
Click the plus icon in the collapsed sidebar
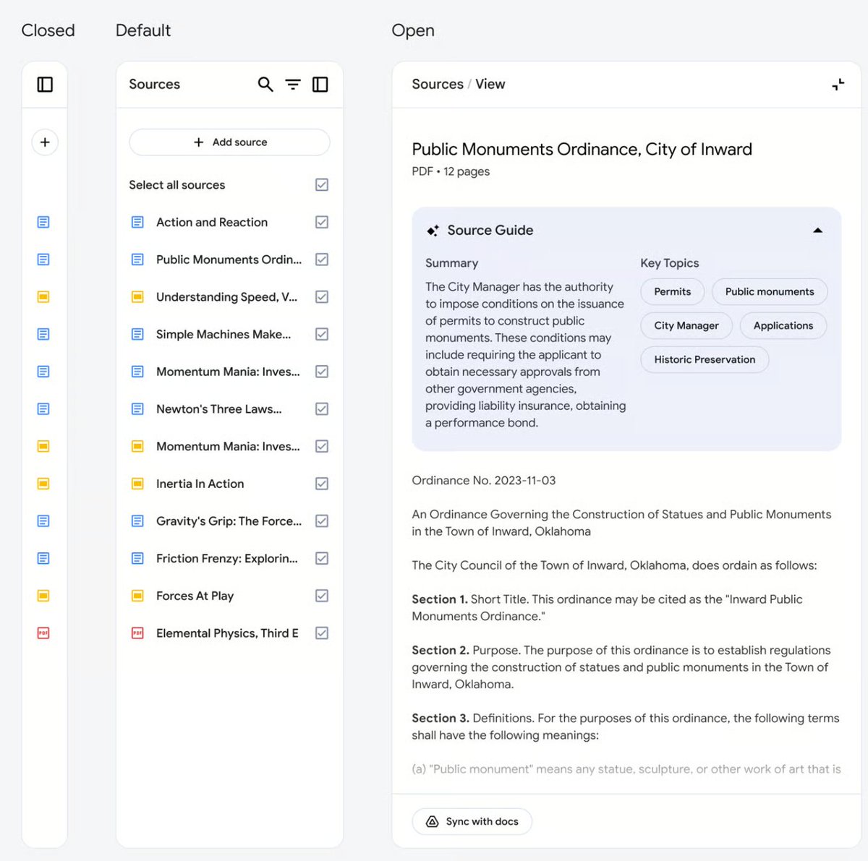[x=44, y=142]
